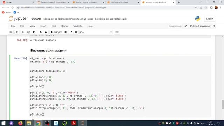Click the Визуализация модели heading

49,50
